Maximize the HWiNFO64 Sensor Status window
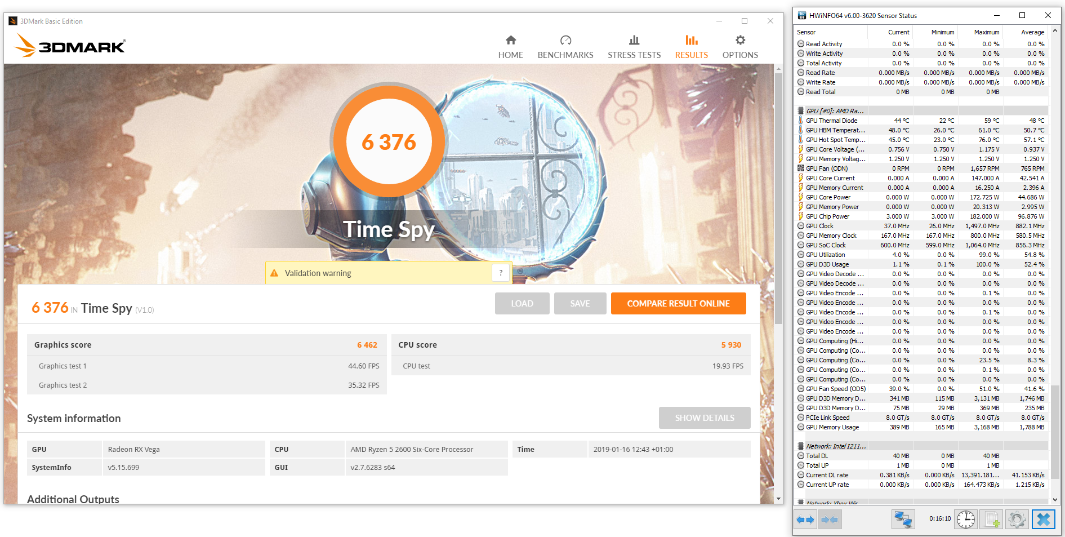The height and width of the screenshot is (537, 1065). pyautogui.click(x=1022, y=15)
